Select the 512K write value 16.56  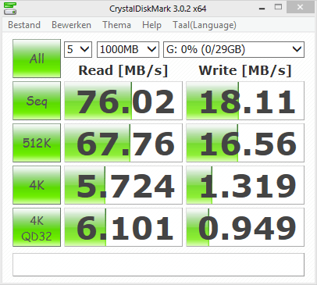(245, 143)
